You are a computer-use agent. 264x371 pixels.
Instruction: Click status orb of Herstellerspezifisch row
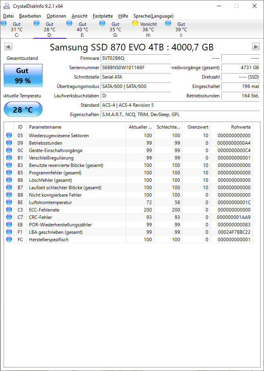coord(9,239)
